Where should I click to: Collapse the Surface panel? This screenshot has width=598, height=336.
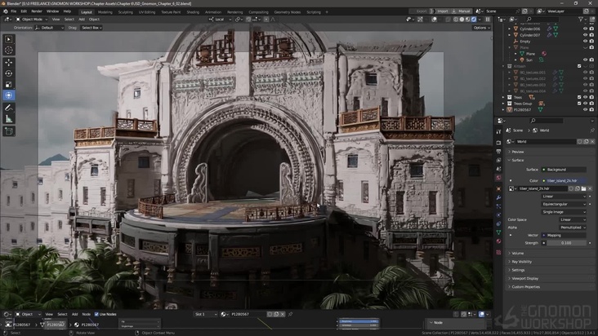click(549, 160)
